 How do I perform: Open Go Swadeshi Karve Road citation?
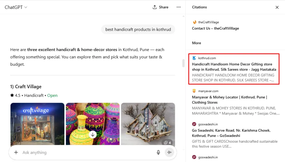pos(231,133)
